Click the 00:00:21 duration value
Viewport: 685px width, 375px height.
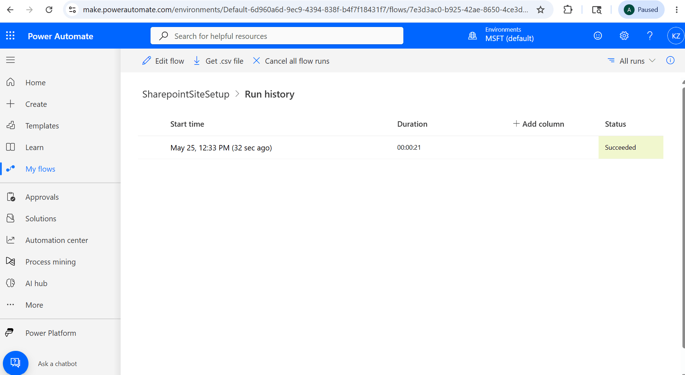pyautogui.click(x=409, y=147)
